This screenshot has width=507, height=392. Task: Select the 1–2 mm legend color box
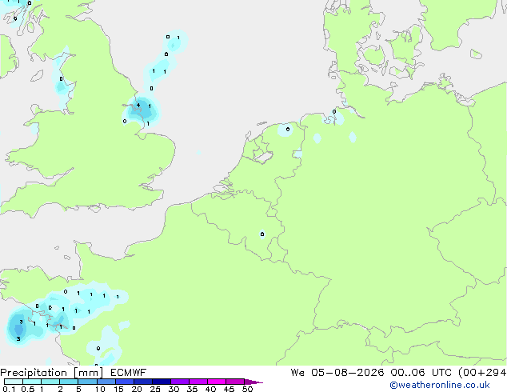[x=50, y=382]
